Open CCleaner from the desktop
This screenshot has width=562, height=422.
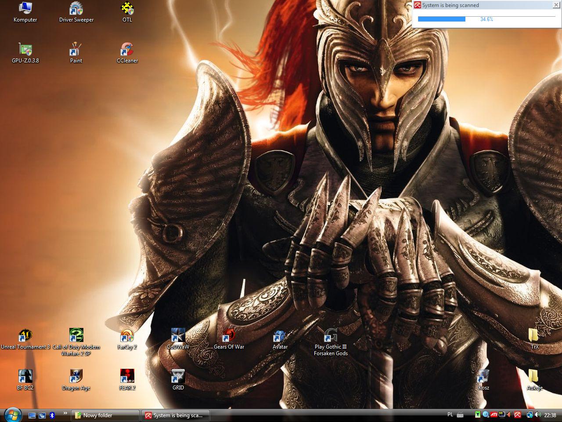tap(127, 53)
